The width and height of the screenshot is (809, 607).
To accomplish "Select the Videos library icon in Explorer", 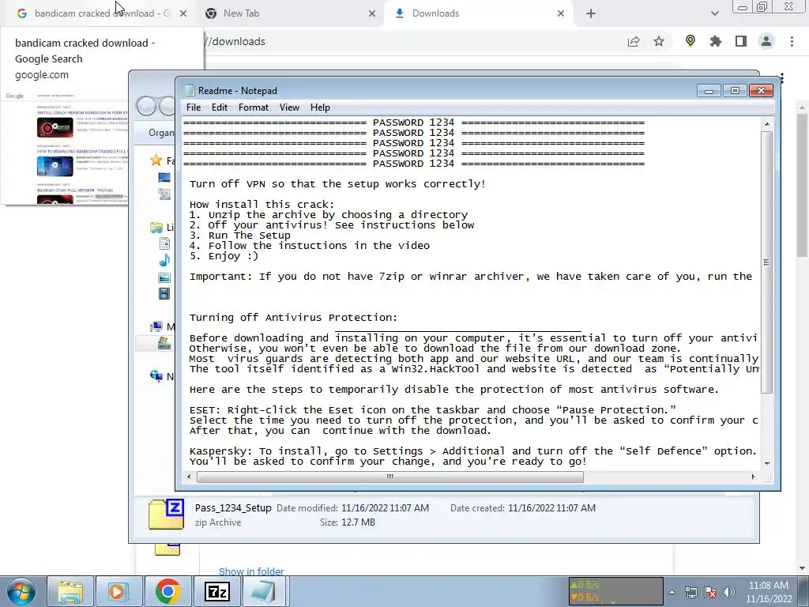I will coord(164,294).
